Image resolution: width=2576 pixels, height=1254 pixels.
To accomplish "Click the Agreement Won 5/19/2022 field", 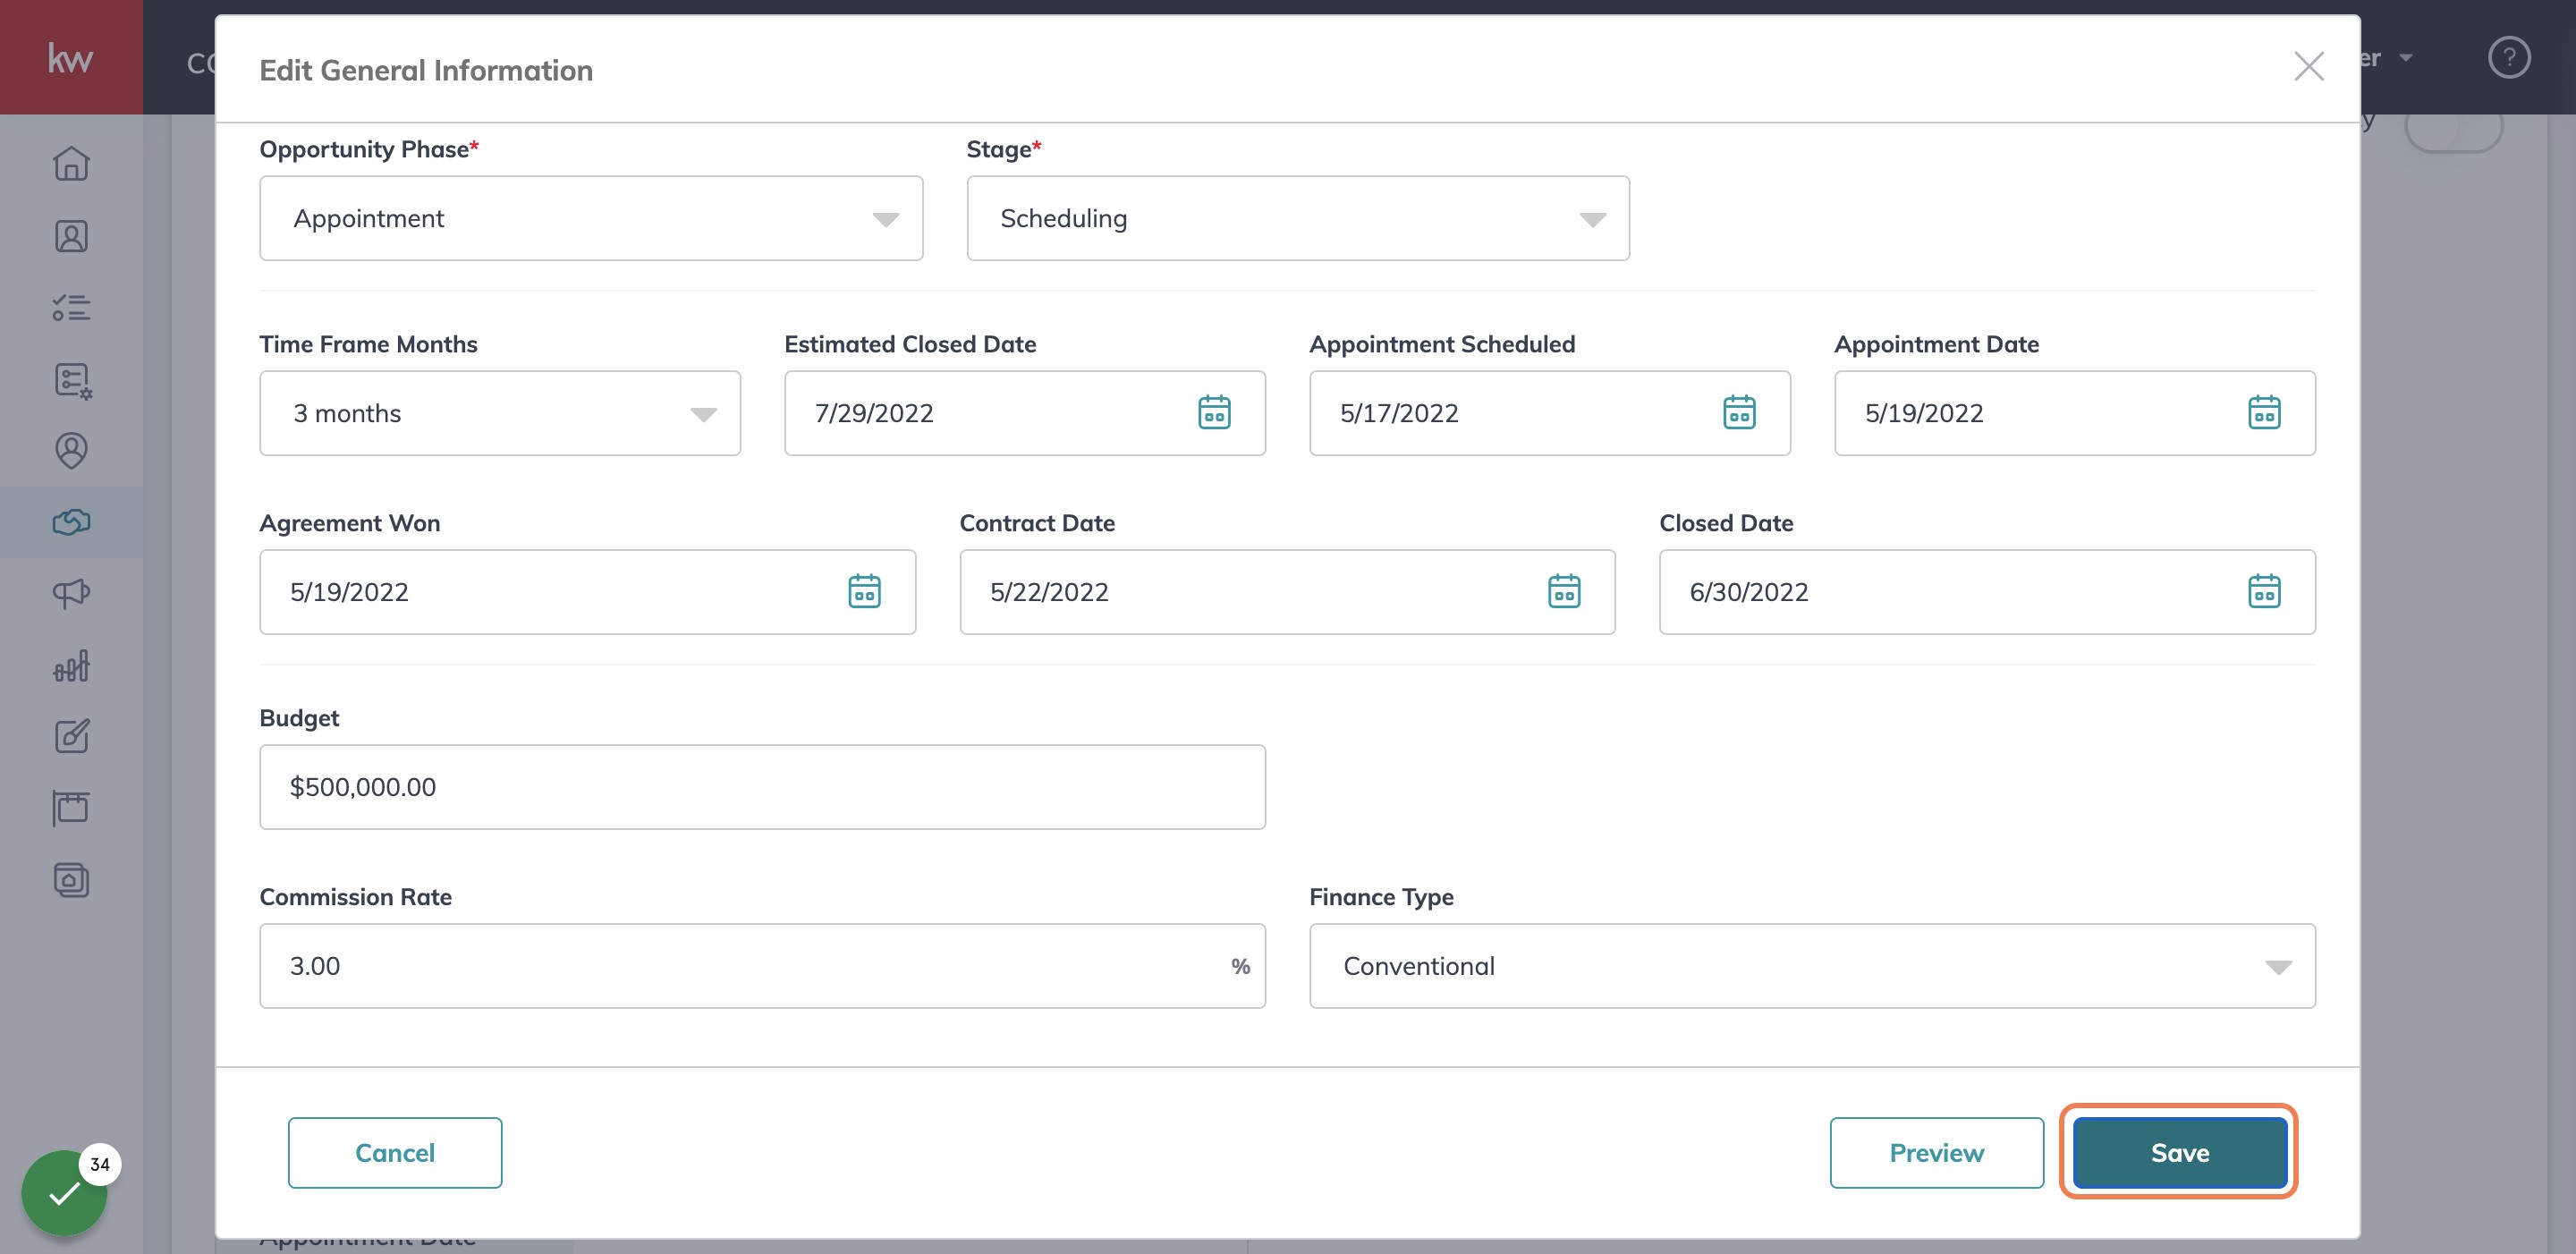I will tap(587, 592).
